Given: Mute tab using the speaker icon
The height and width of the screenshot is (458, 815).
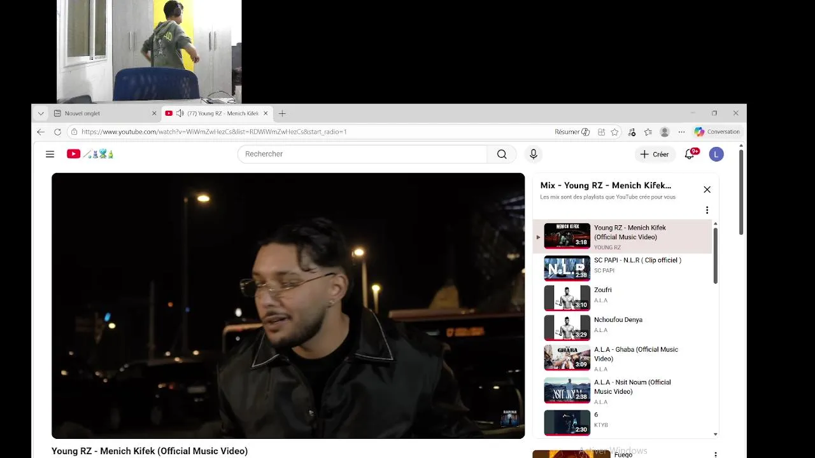Looking at the screenshot, I should pyautogui.click(x=180, y=113).
